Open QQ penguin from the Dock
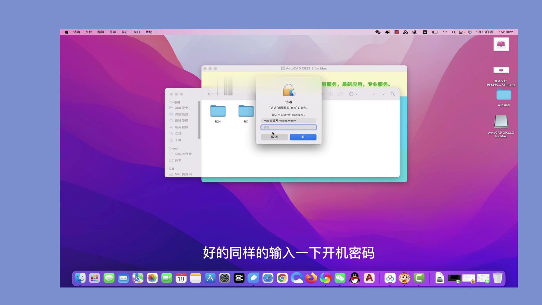This screenshot has width=542, height=305. (x=355, y=278)
